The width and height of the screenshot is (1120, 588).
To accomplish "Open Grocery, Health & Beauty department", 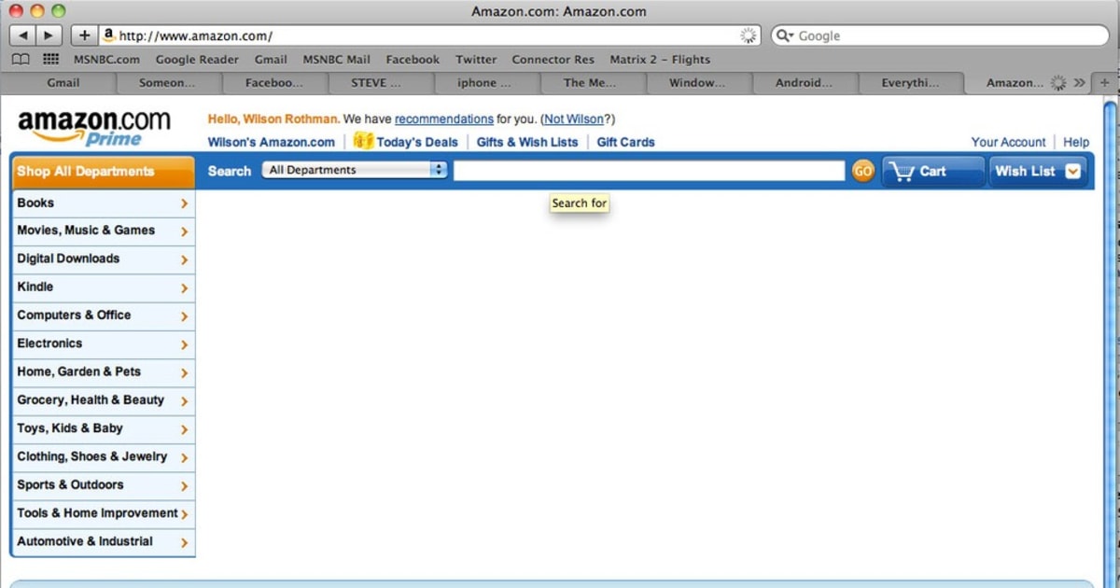I will pyautogui.click(x=103, y=400).
